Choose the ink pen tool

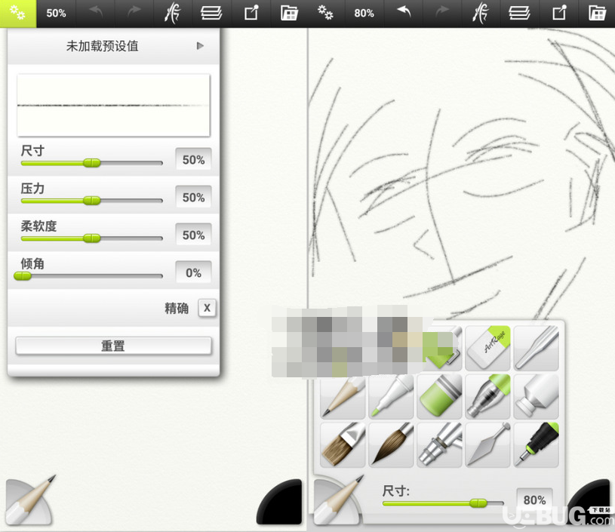(537, 444)
